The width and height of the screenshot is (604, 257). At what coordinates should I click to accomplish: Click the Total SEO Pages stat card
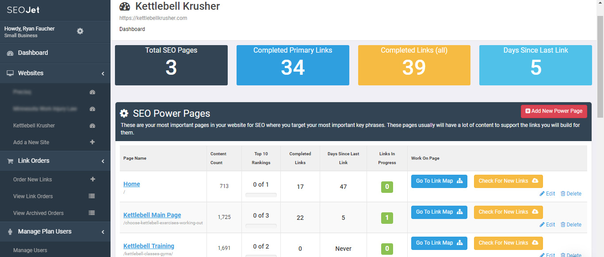(x=171, y=65)
